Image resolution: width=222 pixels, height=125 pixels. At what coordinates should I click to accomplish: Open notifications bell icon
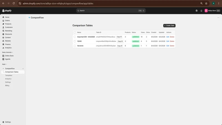201,11
